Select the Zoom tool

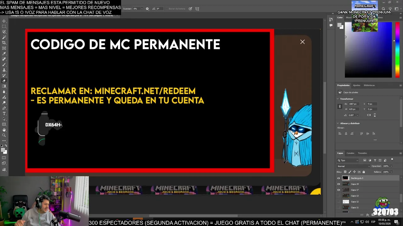pos(4,135)
